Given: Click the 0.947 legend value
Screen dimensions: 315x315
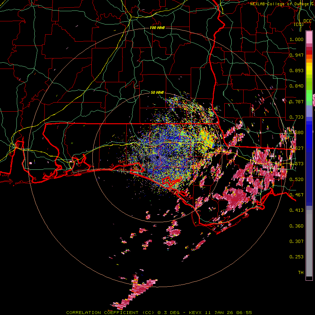Looking at the screenshot, I should pos(296,55).
